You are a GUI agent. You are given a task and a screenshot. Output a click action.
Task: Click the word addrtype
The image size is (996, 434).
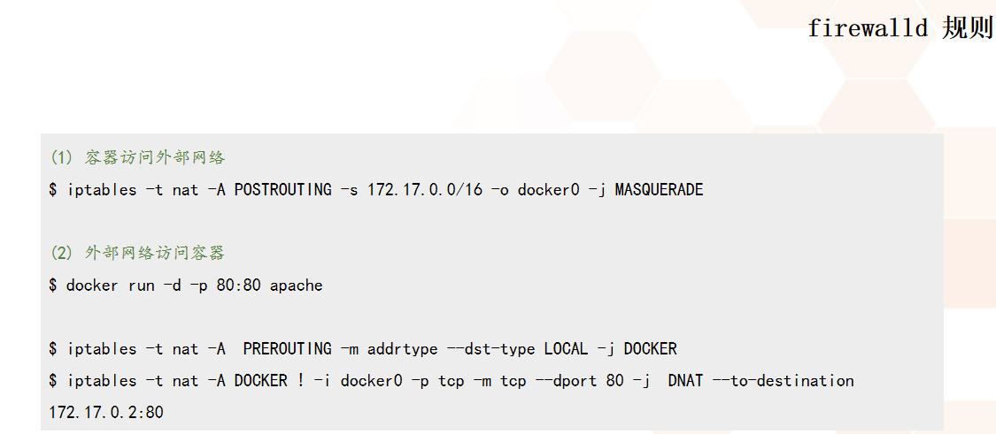tap(403, 349)
